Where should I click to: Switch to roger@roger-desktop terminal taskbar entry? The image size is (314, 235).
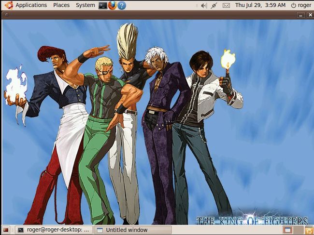tap(54, 230)
